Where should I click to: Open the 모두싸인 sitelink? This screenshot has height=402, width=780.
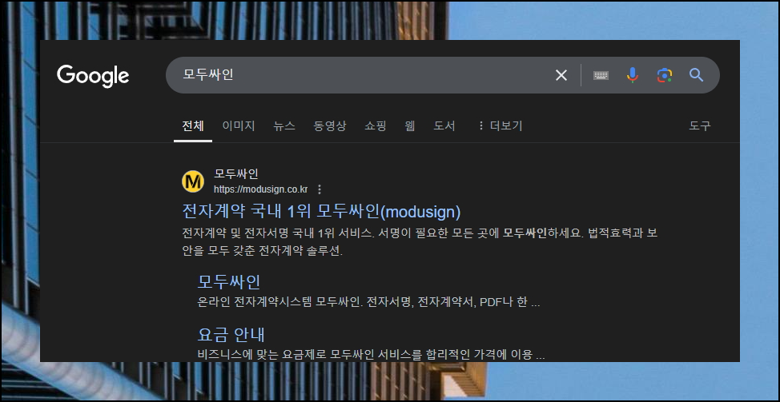pyautogui.click(x=229, y=282)
